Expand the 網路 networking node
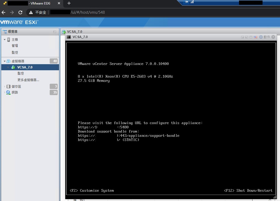Viewport: 280px width, 201px height. point(5,92)
